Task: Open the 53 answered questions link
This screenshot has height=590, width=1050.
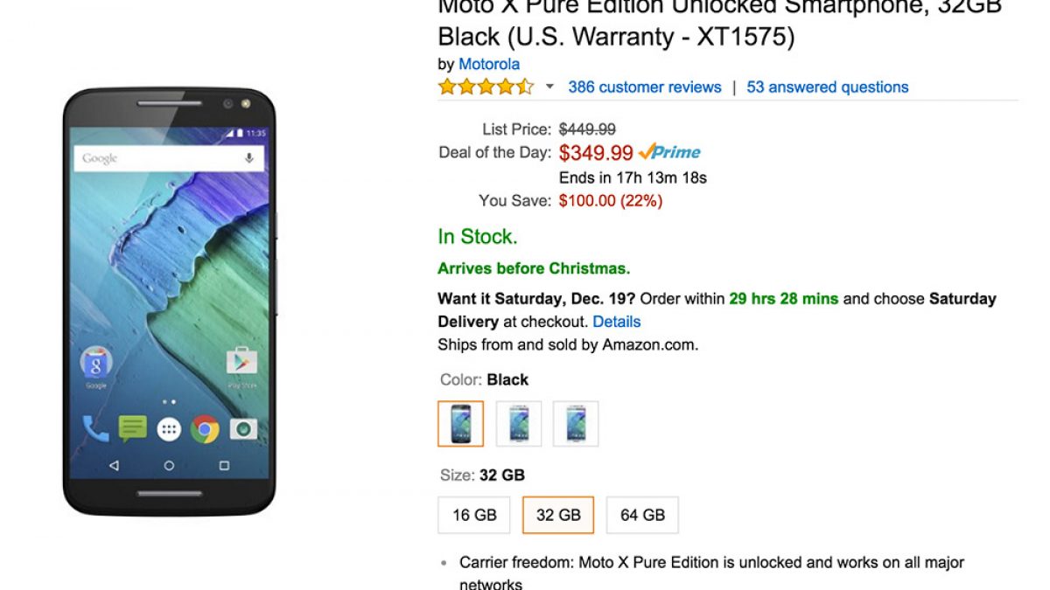Action: 828,87
